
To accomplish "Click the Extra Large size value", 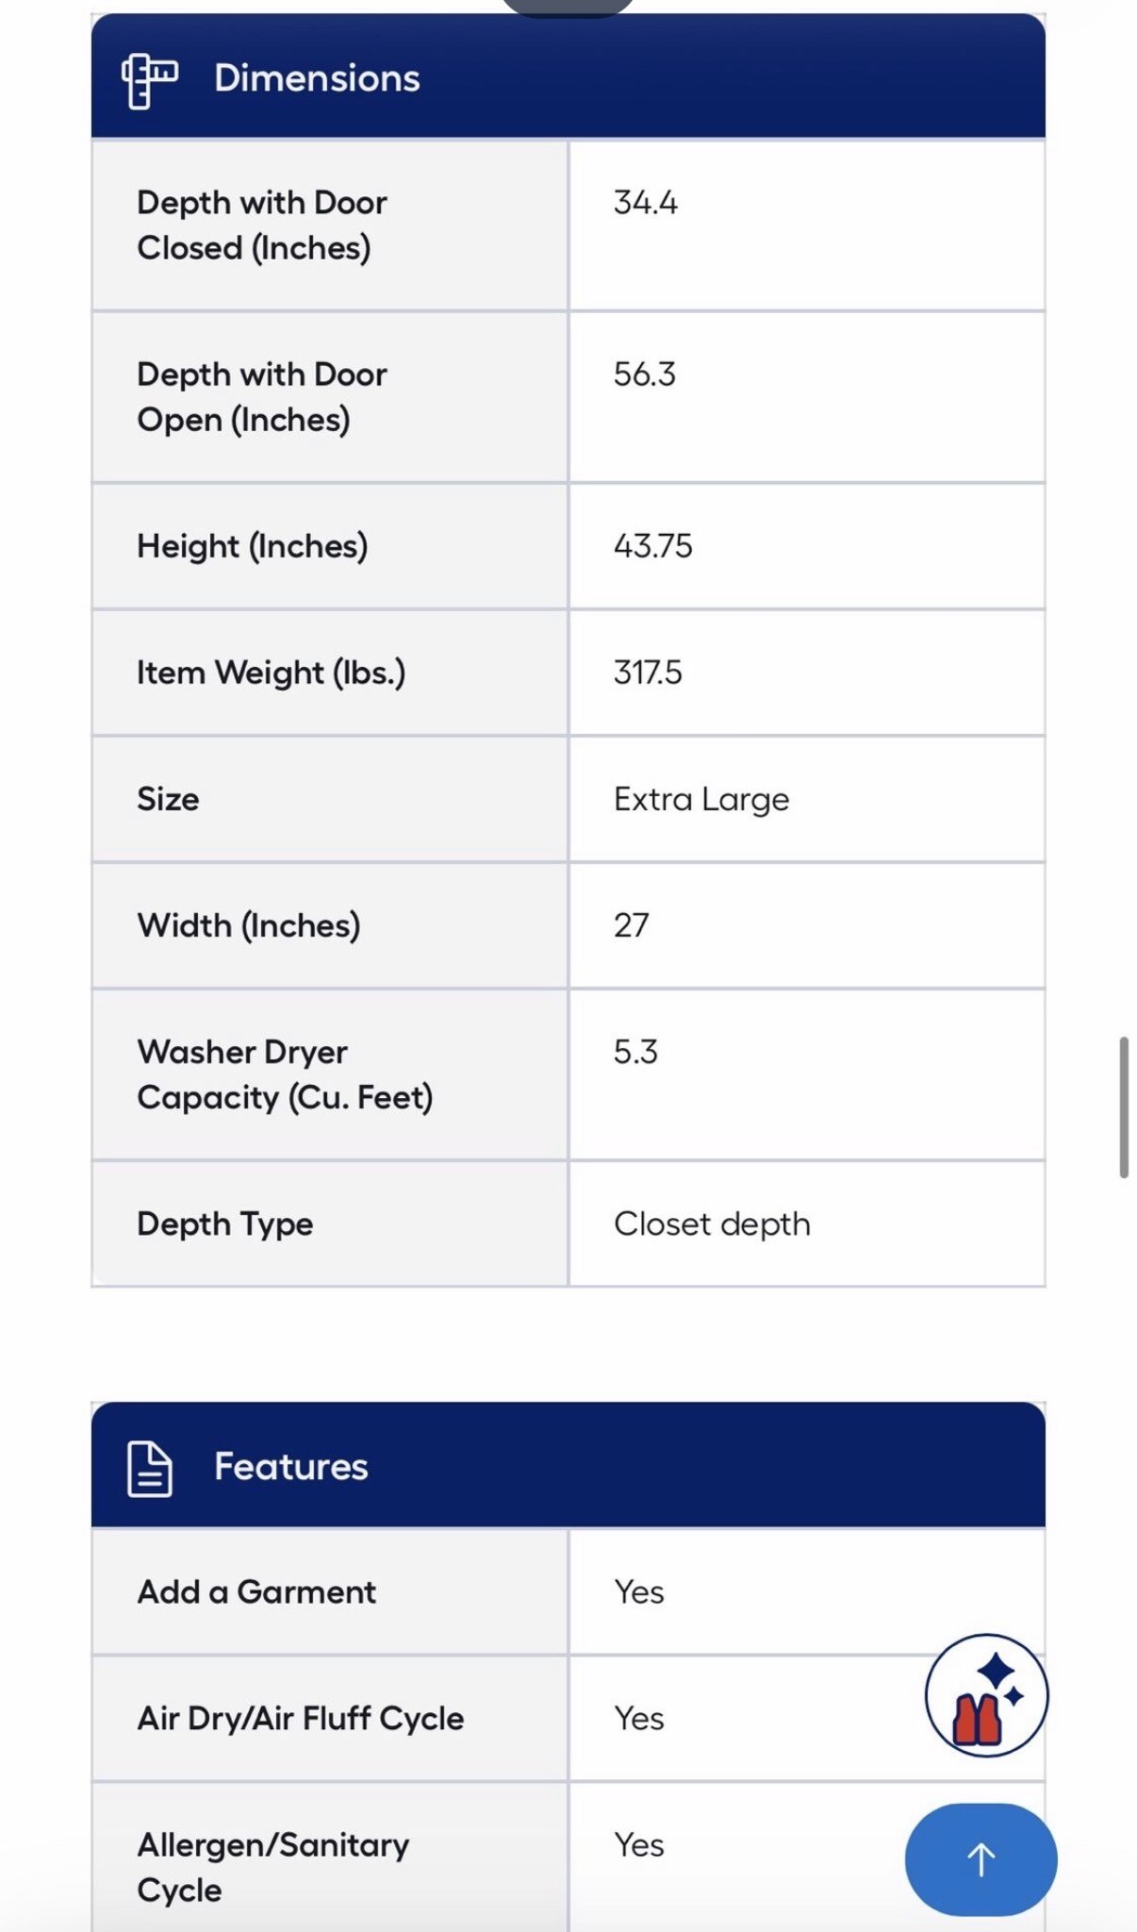I will click(701, 800).
